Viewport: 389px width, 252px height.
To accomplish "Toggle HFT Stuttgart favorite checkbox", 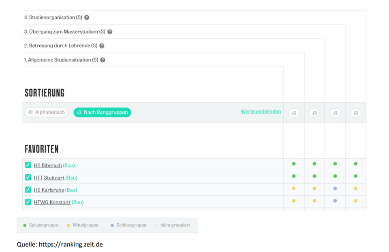I will coord(28,177).
